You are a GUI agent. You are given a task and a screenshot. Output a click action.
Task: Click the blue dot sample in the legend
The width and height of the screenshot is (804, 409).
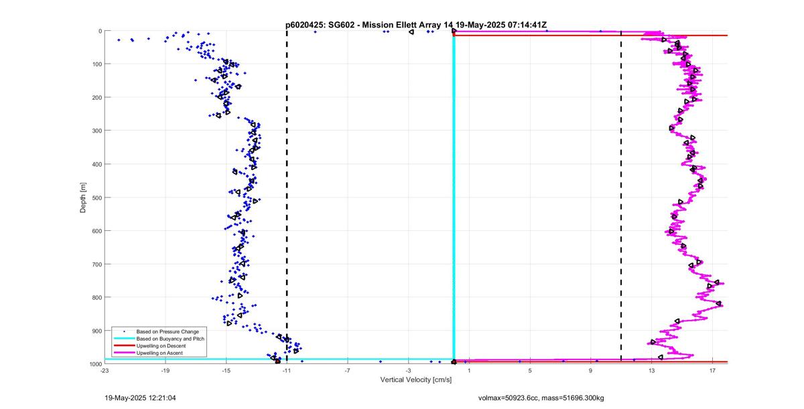tap(124, 331)
